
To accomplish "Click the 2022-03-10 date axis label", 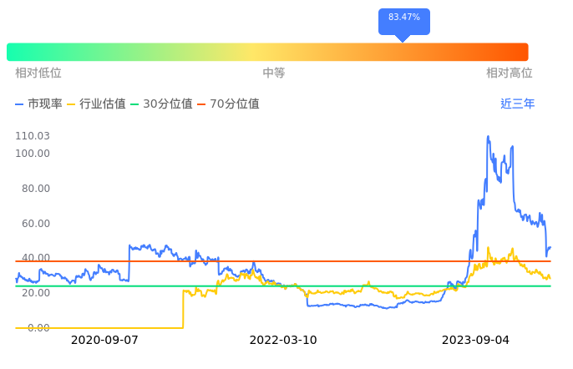I will tap(283, 341).
